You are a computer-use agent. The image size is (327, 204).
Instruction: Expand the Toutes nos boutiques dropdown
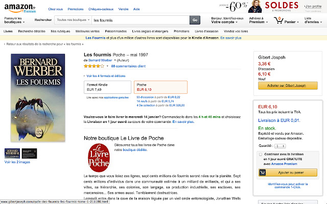[73, 20]
